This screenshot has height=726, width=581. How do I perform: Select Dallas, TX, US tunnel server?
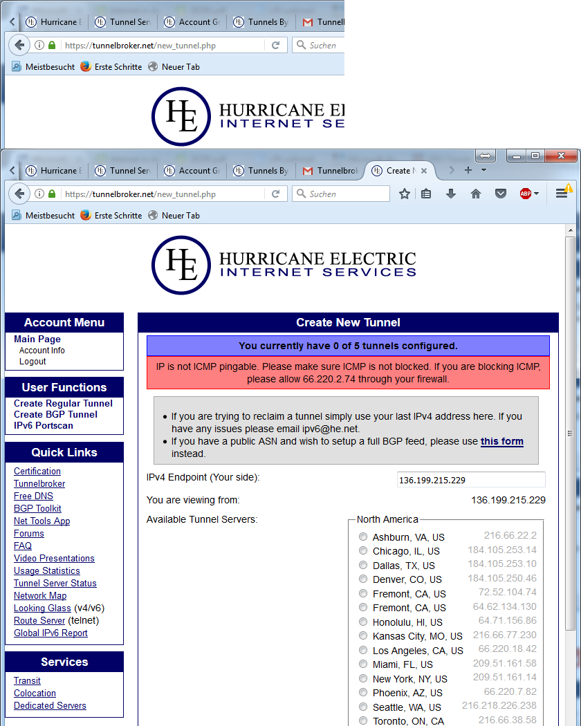(363, 565)
